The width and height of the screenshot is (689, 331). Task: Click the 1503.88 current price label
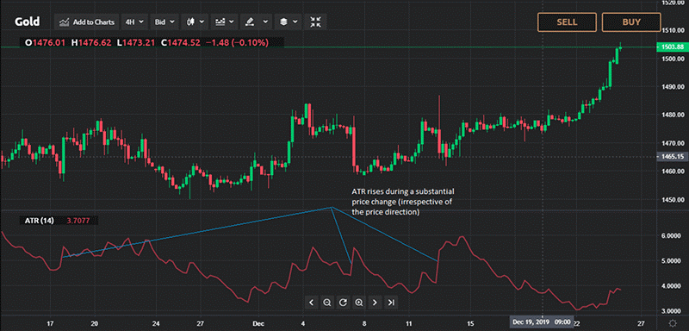click(x=672, y=47)
